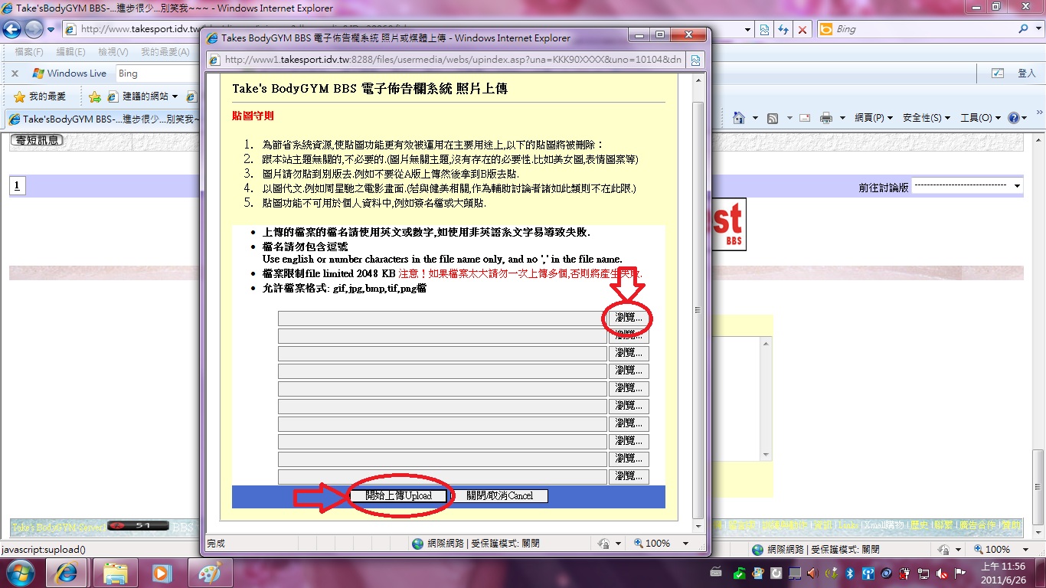Open the 網頁(P) Page dropdown menu
The image size is (1046, 588).
[x=873, y=118]
